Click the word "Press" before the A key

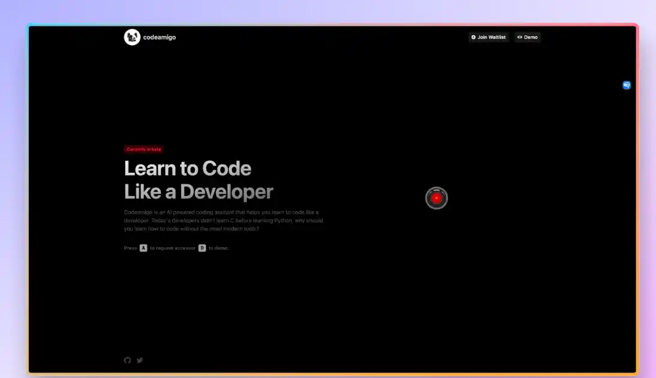[x=130, y=248]
